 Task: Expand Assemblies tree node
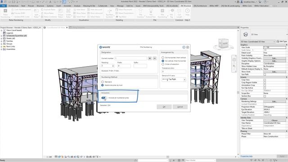click(1, 49)
